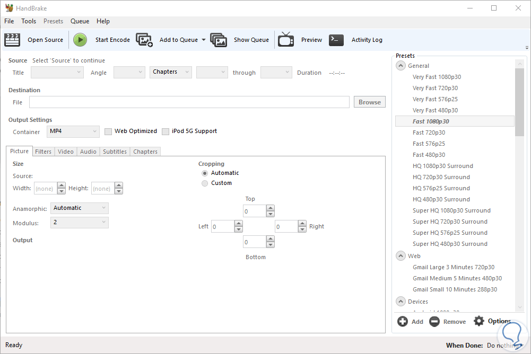Screen dimensions: 531x354
Task: Click the green Start Encode play icon
Action: pyautogui.click(x=80, y=40)
